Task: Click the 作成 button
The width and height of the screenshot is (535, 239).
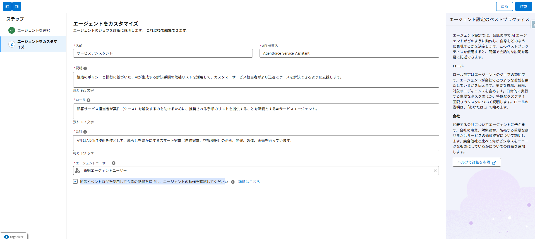Action: pyautogui.click(x=523, y=6)
